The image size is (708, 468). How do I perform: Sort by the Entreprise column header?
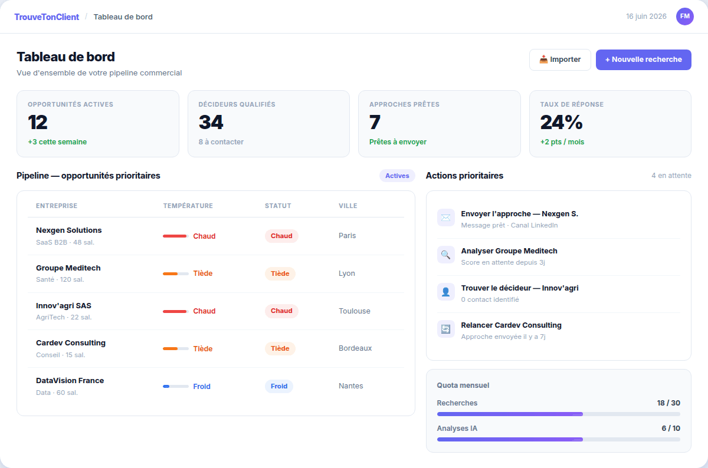57,206
